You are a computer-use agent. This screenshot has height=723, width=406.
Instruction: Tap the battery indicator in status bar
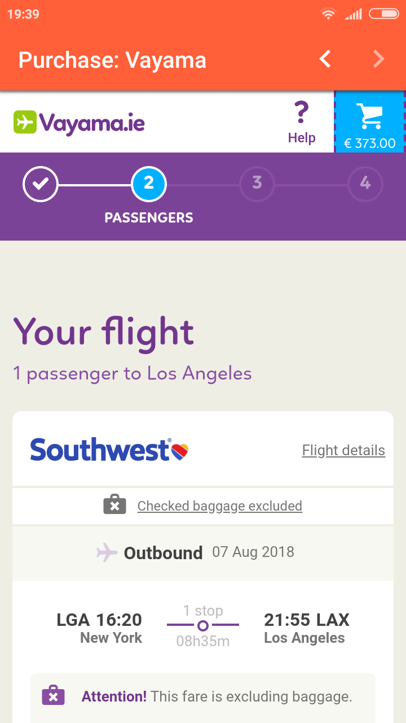click(x=384, y=14)
